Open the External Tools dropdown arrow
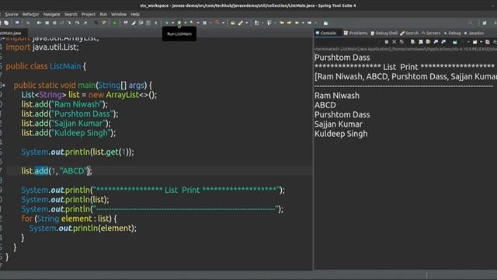This screenshot has width=497, height=280. pyautogui.click(x=223, y=23)
